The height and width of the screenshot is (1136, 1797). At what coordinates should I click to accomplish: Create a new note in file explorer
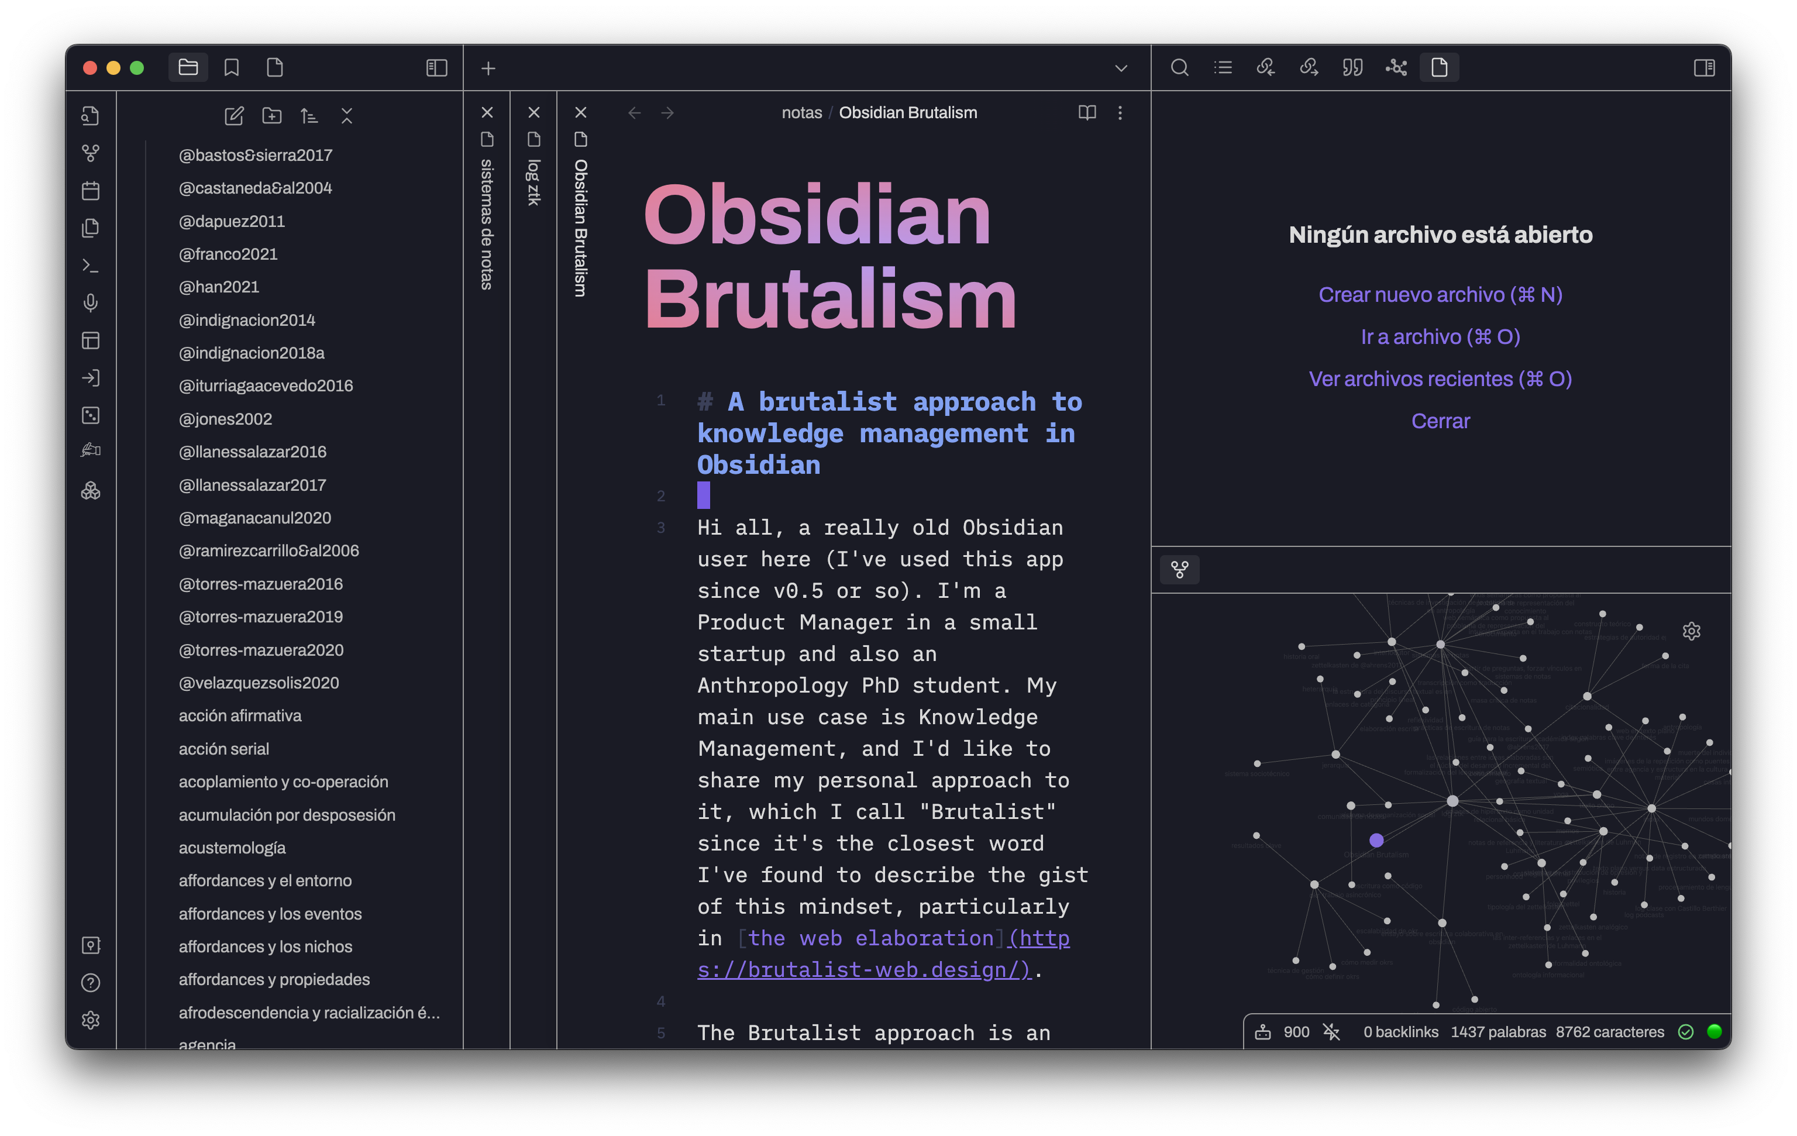click(x=235, y=116)
